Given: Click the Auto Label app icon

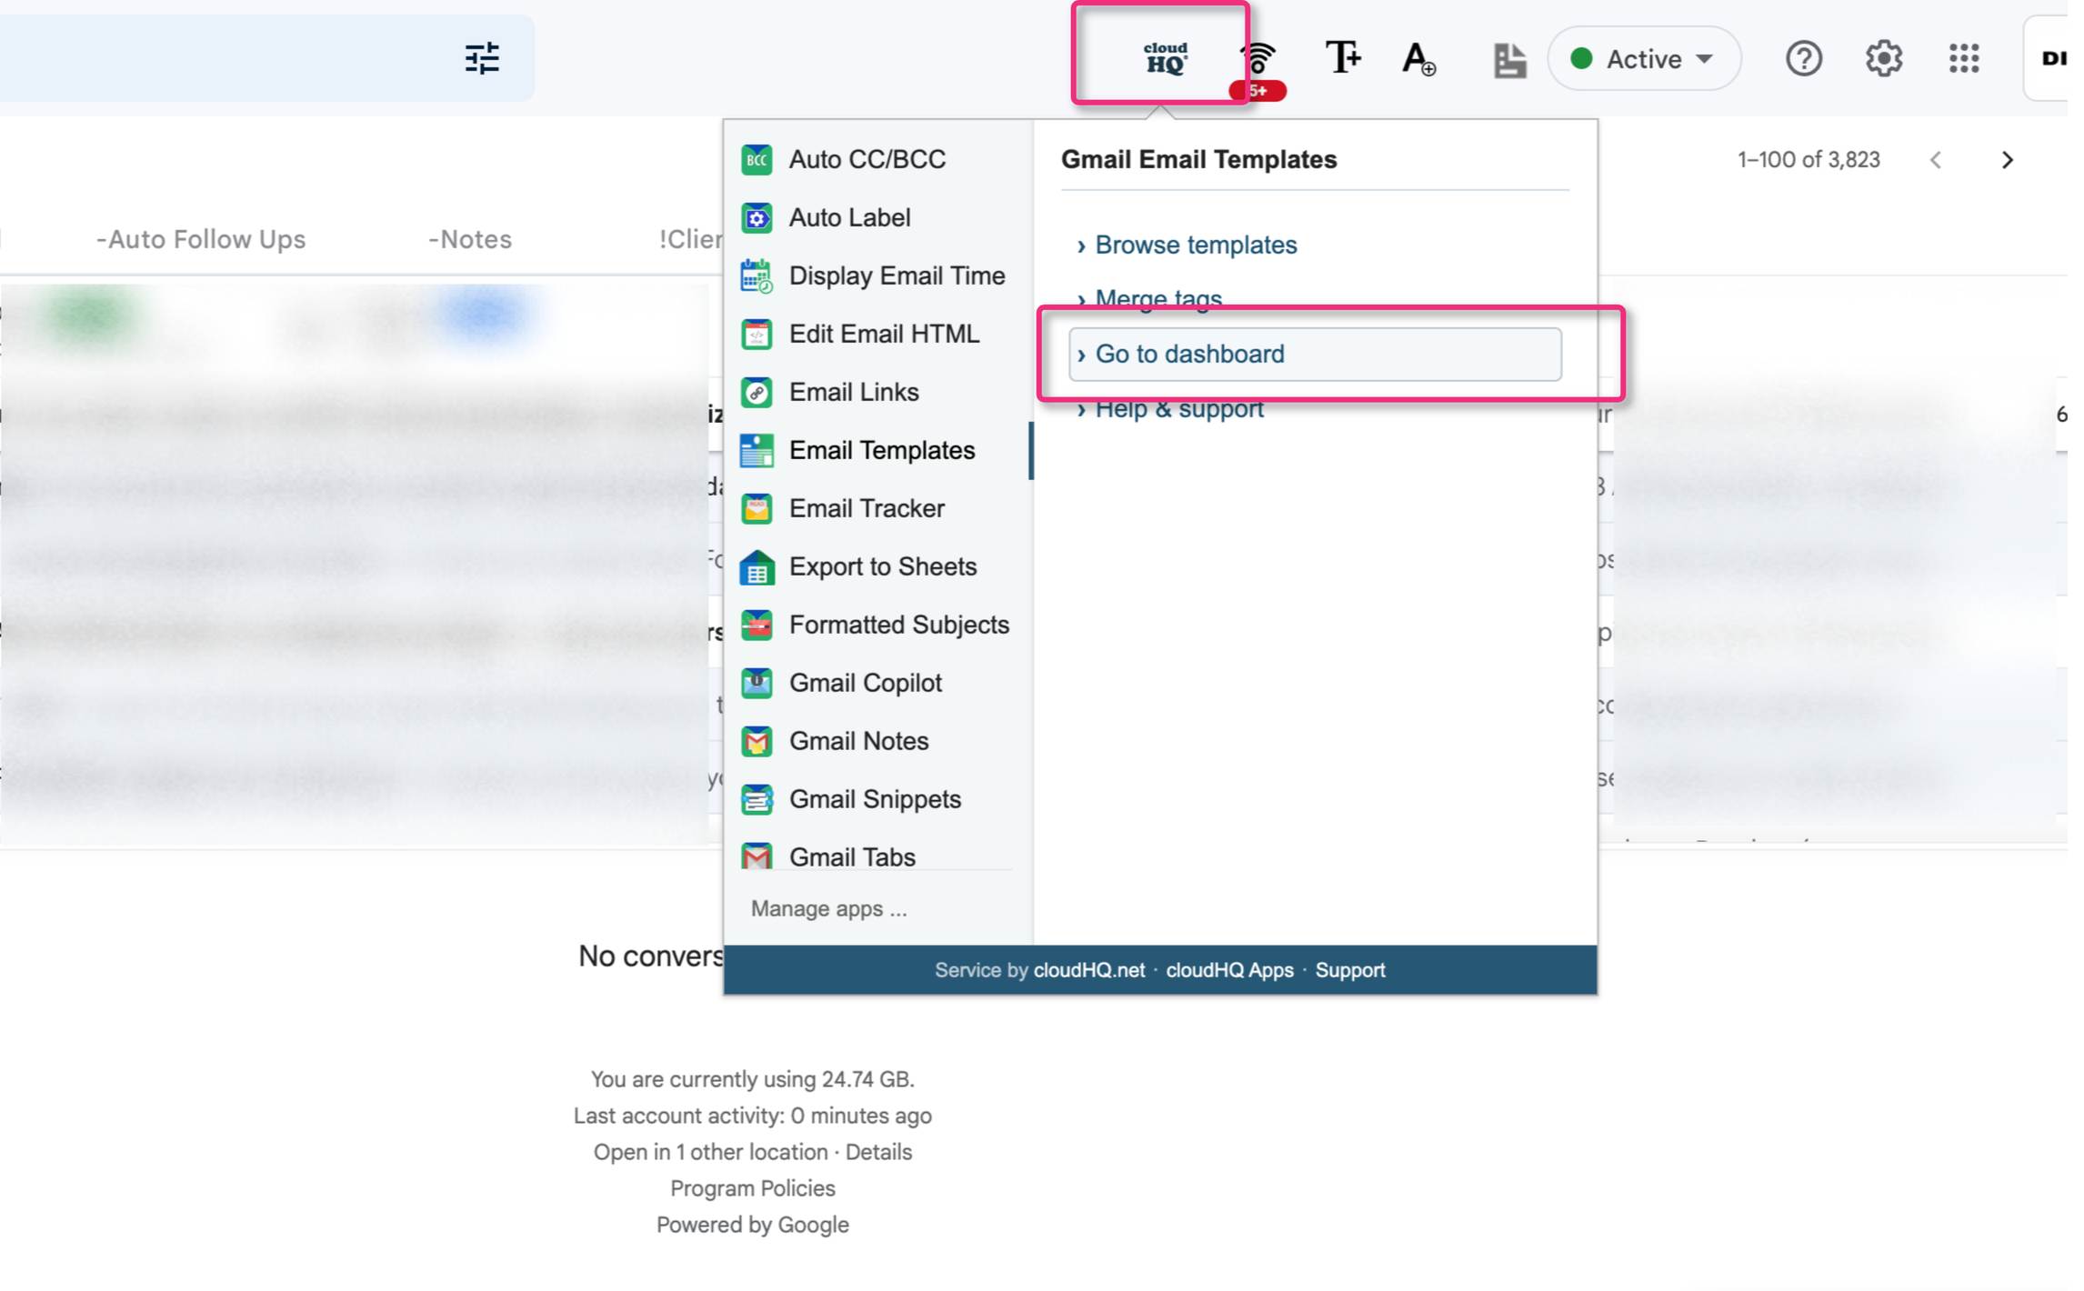Looking at the screenshot, I should click(x=756, y=217).
